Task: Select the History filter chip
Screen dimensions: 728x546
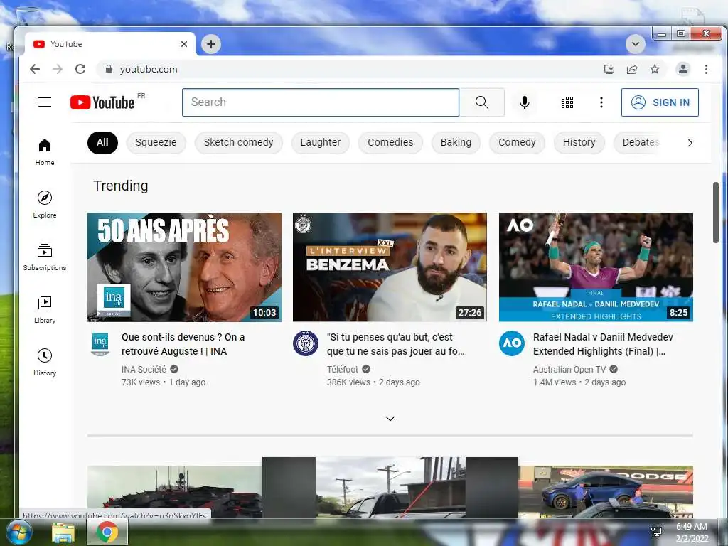Action: click(579, 142)
